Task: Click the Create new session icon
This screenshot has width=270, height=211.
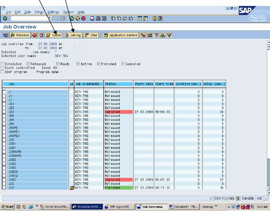Action: point(140,18)
